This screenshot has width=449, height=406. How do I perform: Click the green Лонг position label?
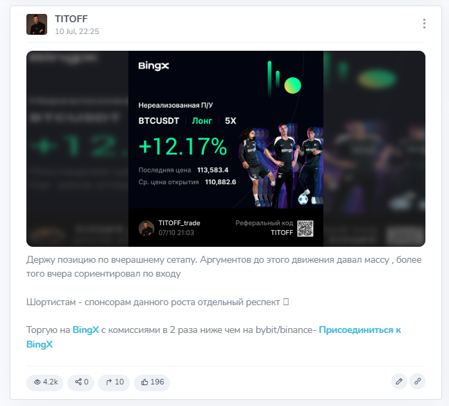[x=202, y=121]
